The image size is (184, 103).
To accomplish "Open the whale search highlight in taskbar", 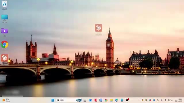I will [78, 100].
